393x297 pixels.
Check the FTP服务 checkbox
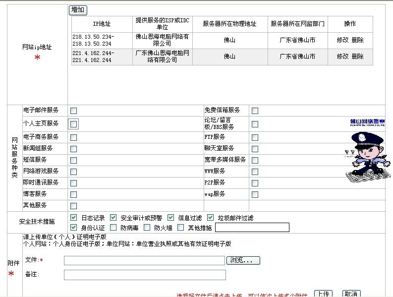255,137
